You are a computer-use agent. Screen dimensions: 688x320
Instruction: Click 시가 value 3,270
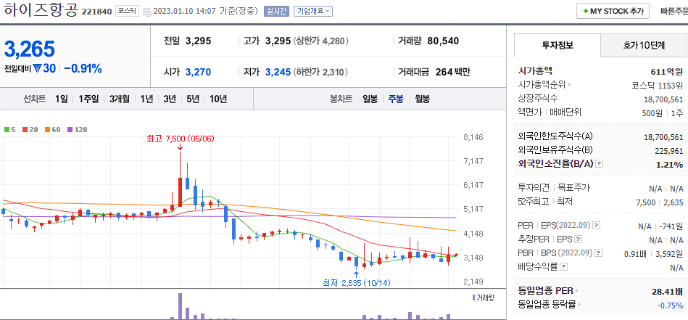(x=199, y=72)
